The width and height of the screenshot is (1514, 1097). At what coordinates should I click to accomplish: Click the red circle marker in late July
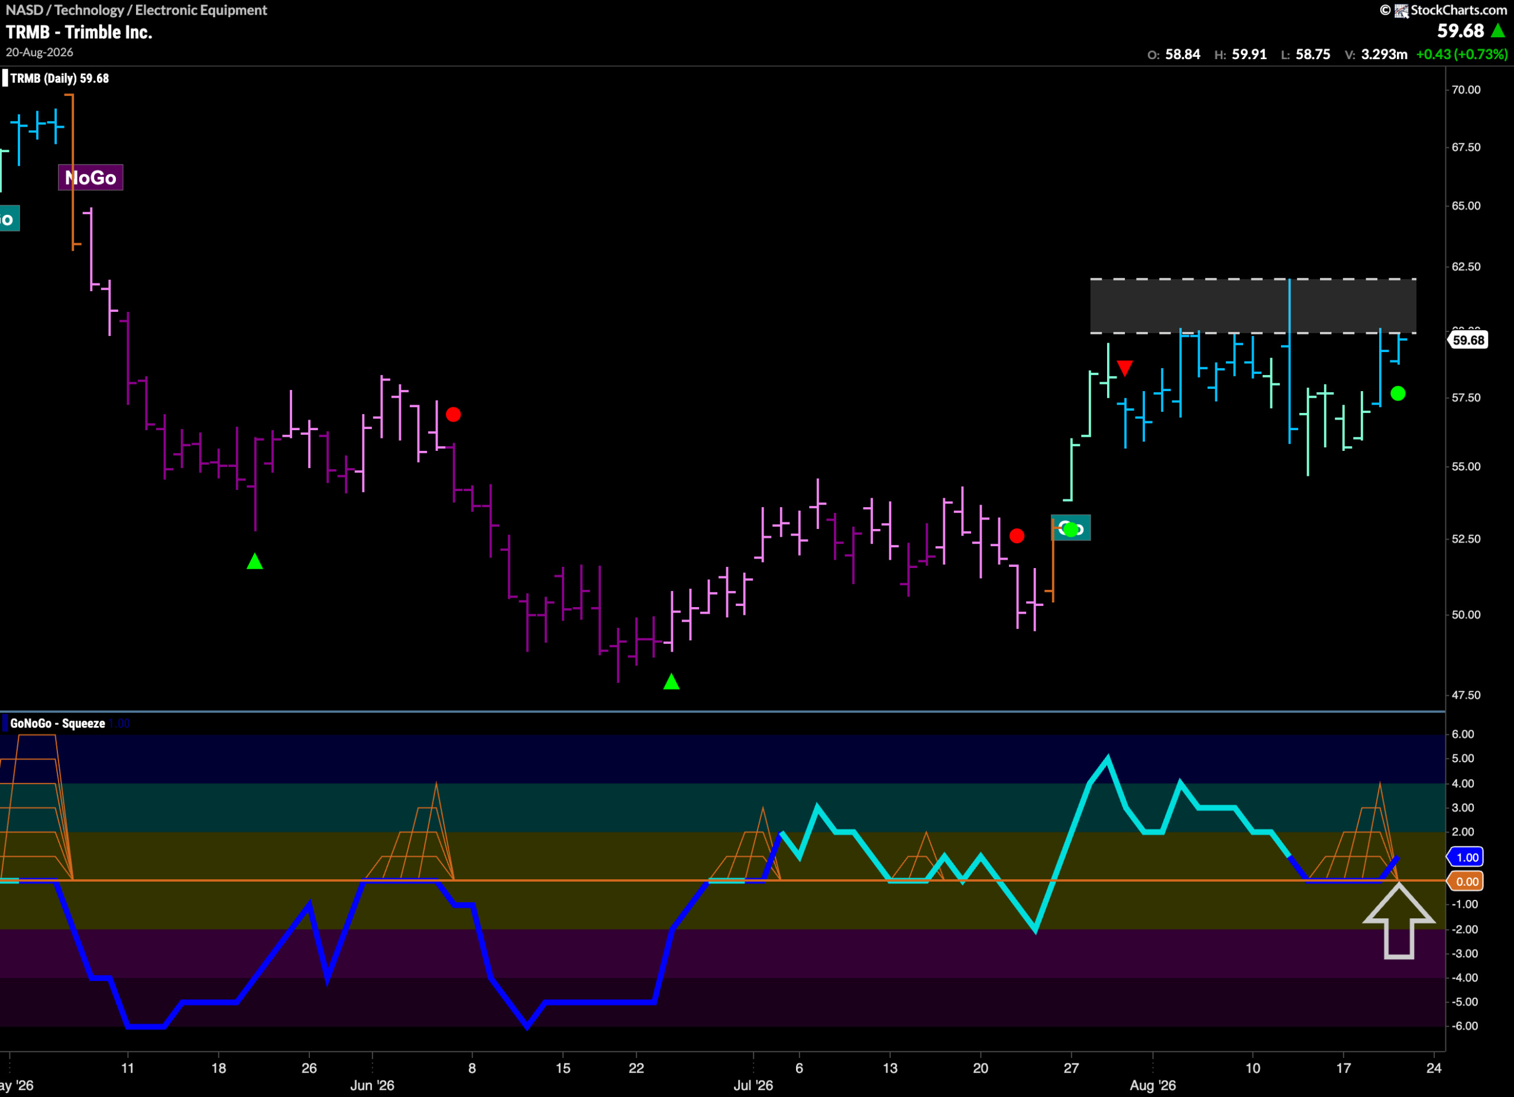coord(1017,535)
